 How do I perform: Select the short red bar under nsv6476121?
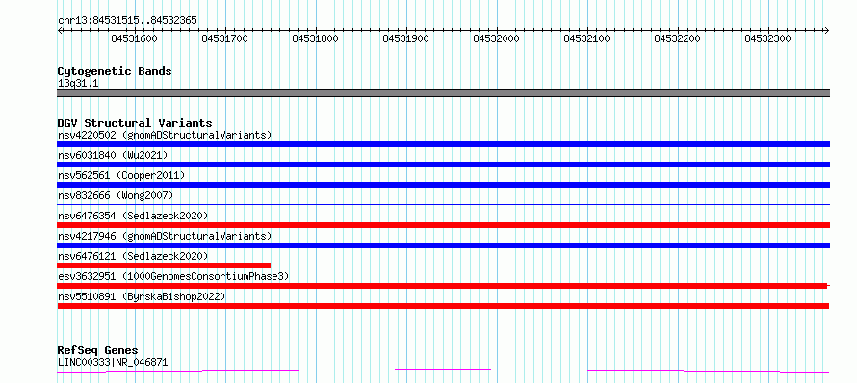tap(164, 266)
